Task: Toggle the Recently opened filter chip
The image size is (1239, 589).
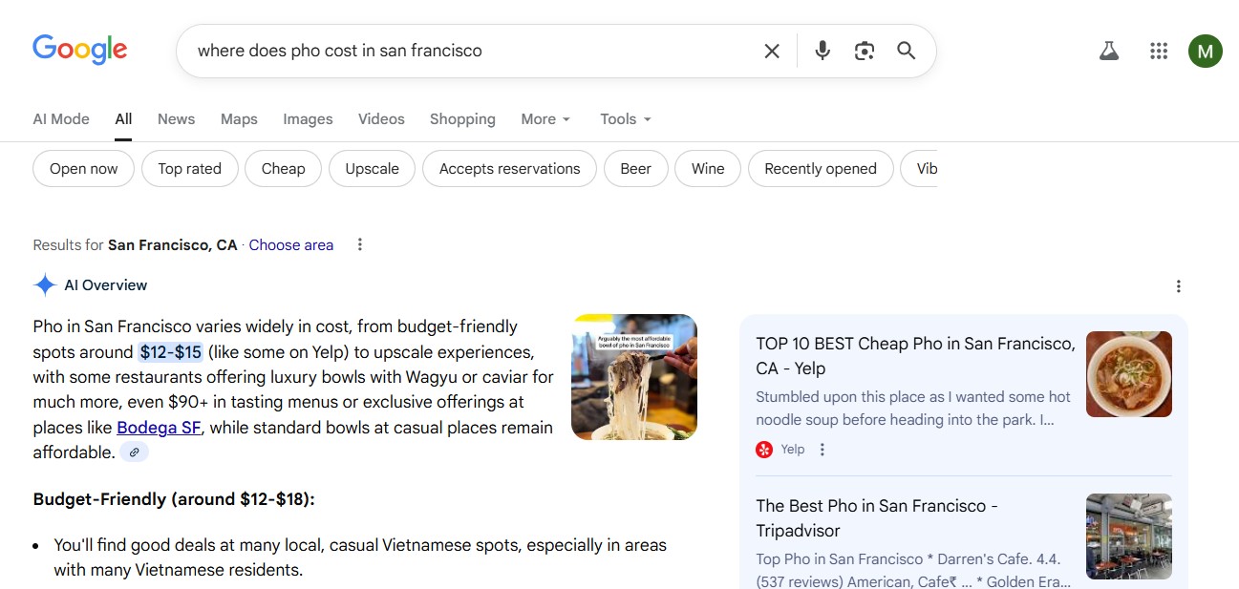Action: [820, 169]
